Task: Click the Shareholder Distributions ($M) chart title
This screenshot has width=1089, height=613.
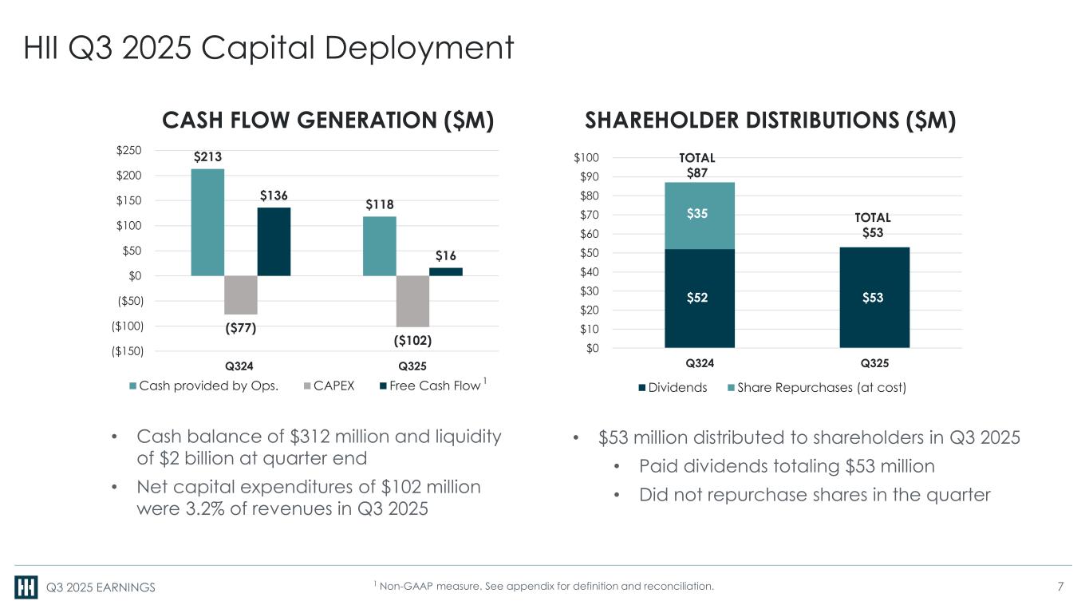Action: (x=771, y=121)
